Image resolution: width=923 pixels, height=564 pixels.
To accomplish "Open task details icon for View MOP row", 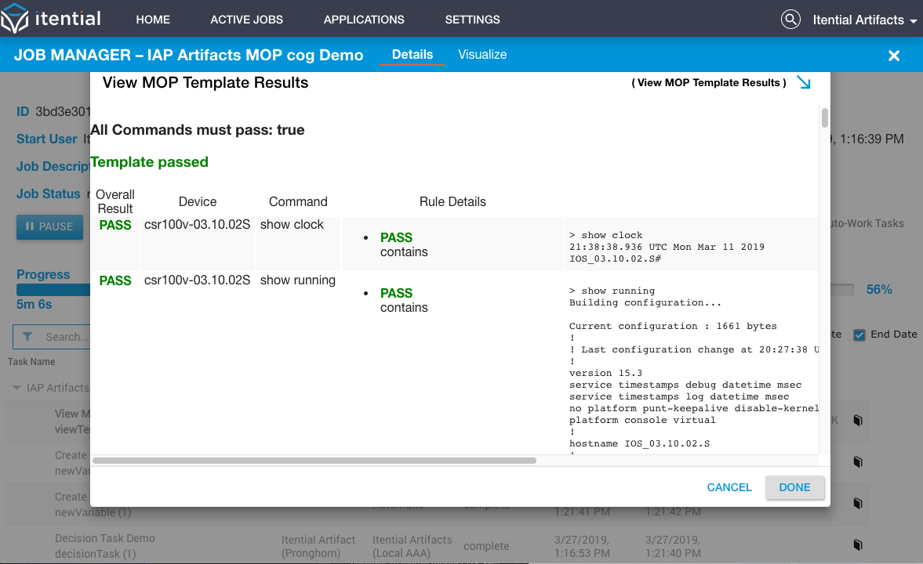I will point(858,421).
